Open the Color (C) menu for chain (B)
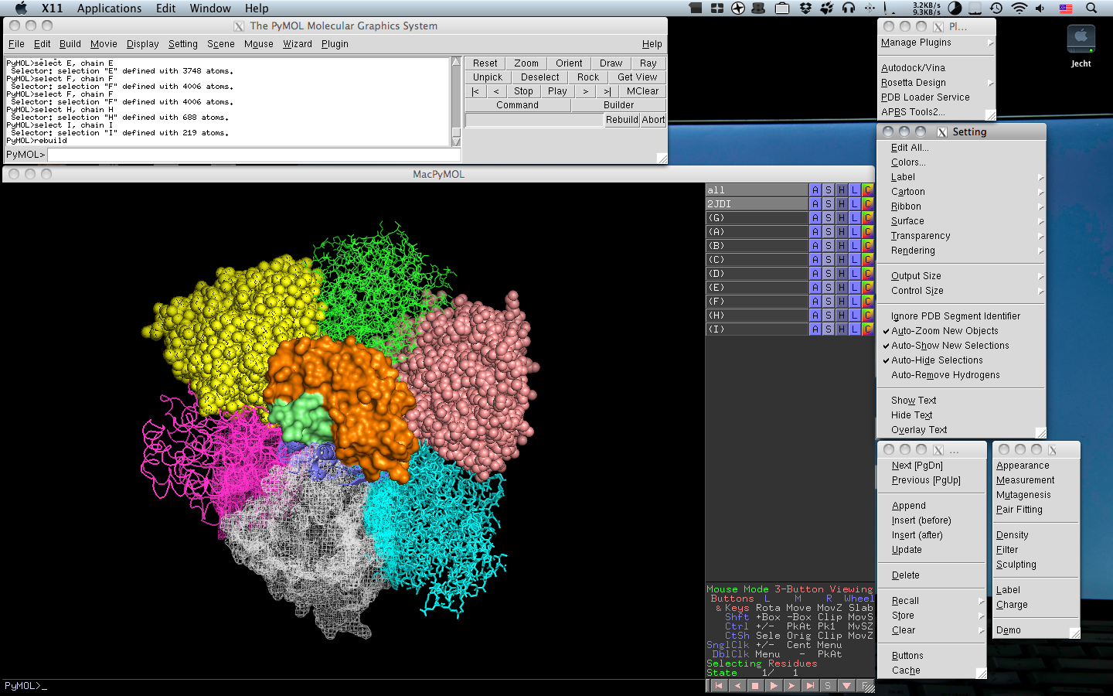Viewport: 1113px width, 696px height. [x=866, y=245]
